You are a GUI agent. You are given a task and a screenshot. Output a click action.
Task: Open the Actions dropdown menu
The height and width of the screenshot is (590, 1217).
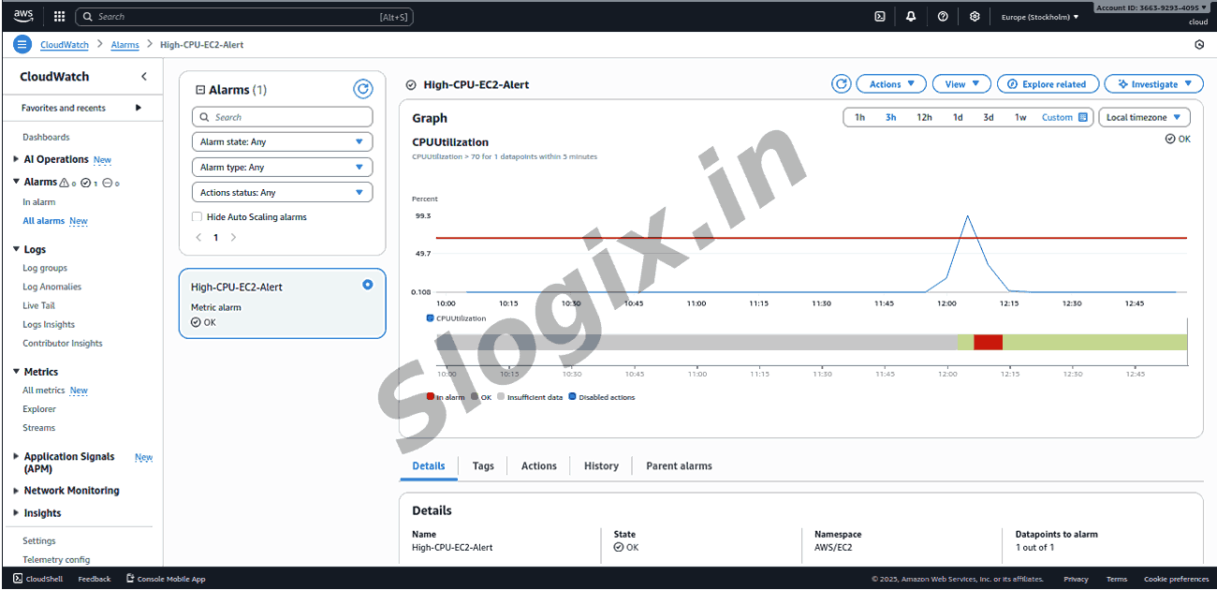890,84
